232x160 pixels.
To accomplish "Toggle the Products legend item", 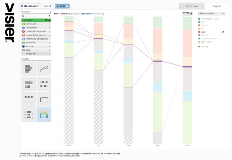I will click(205, 25).
